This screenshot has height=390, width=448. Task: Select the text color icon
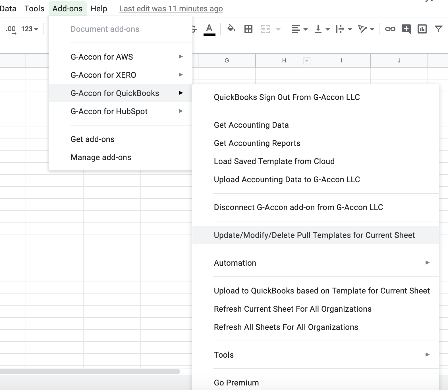tap(210, 30)
